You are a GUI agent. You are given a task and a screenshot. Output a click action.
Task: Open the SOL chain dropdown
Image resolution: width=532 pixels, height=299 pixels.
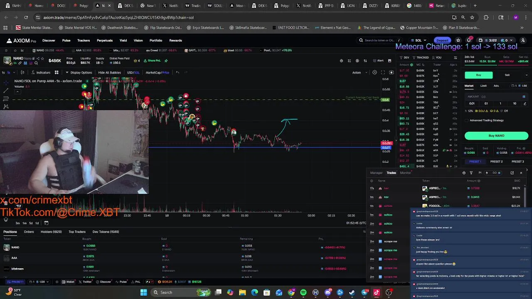419,40
